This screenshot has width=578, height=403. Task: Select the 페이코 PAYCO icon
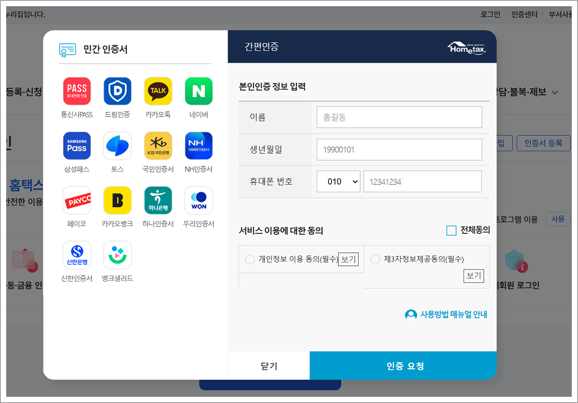(x=76, y=200)
